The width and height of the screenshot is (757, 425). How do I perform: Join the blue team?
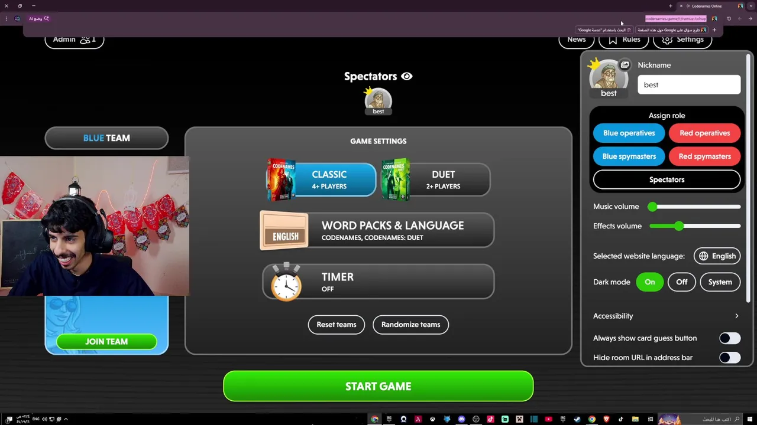pyautogui.click(x=106, y=342)
